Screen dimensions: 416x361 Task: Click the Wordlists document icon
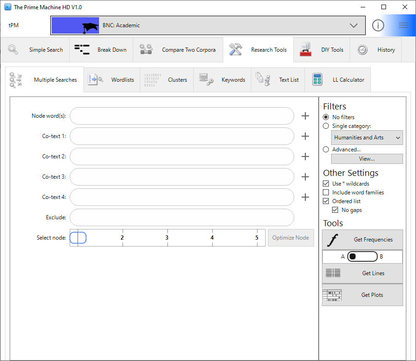click(95, 79)
